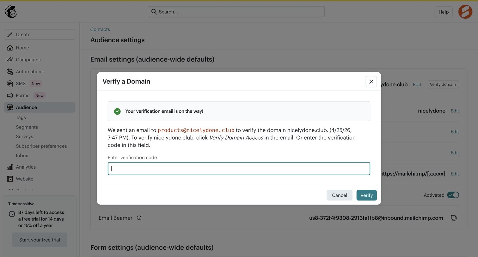Screen dimensions: 478x257
Task: Click the Email Beamer label
Action: click(x=115, y=218)
